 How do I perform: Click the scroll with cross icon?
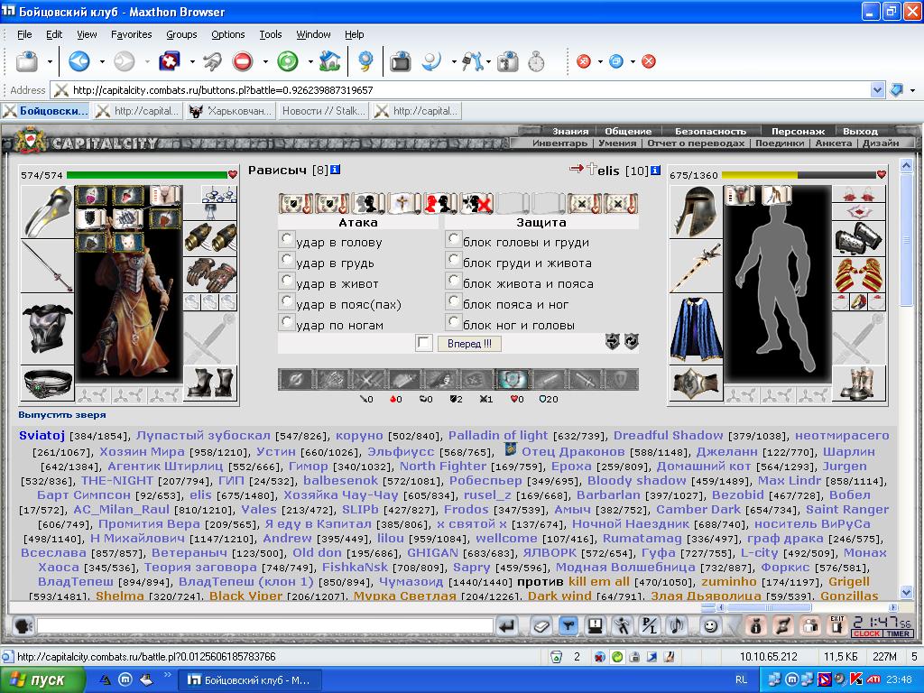coord(402,203)
